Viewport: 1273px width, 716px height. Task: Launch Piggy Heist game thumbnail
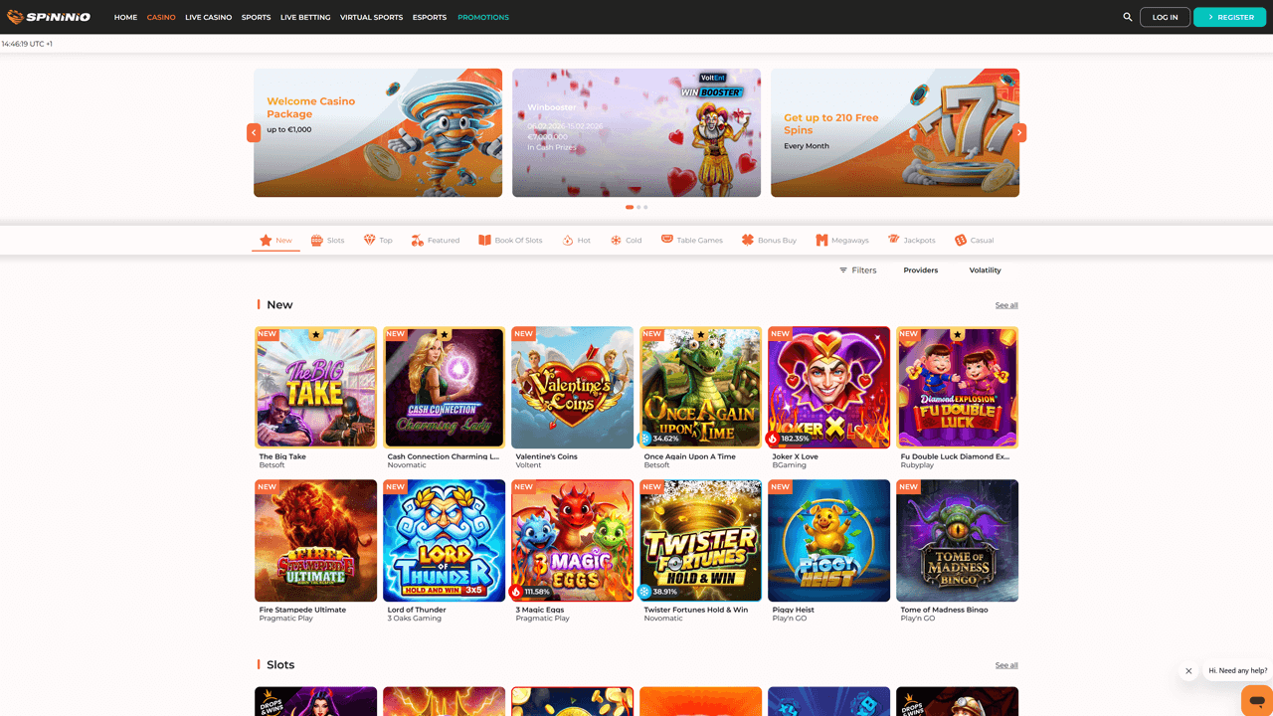click(829, 541)
